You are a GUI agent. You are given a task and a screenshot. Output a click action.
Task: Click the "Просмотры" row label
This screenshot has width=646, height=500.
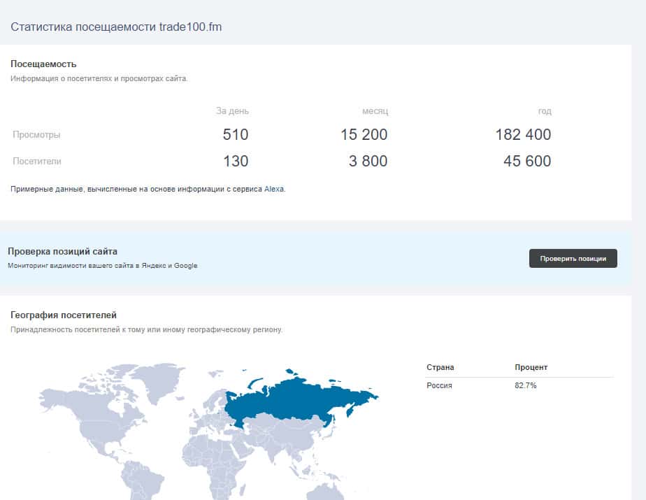36,134
